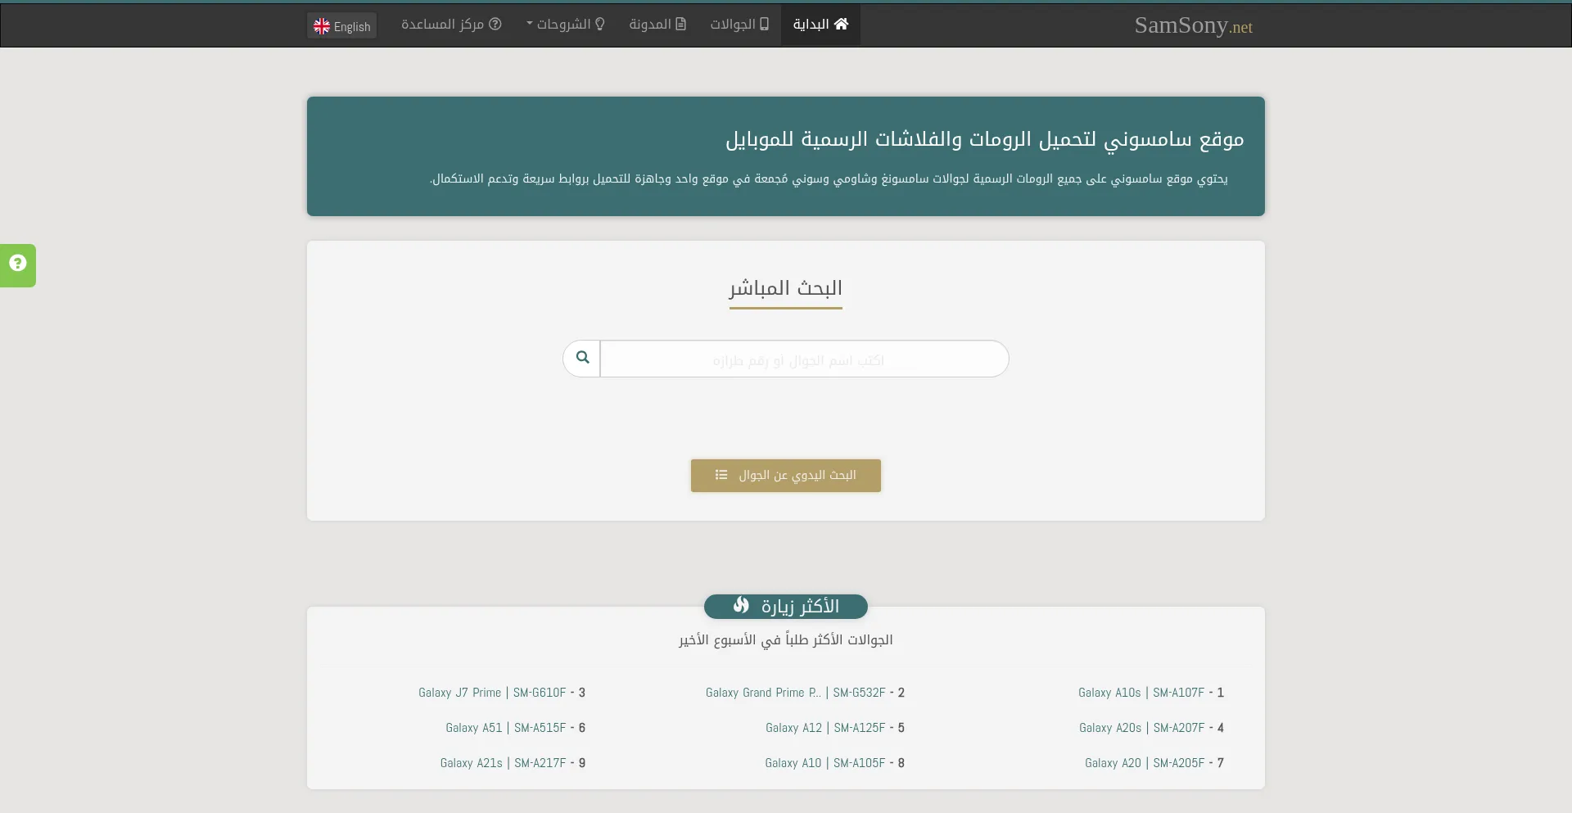Open Galaxy A21s SM-A217F link
1572x813 pixels.
pos(503,763)
